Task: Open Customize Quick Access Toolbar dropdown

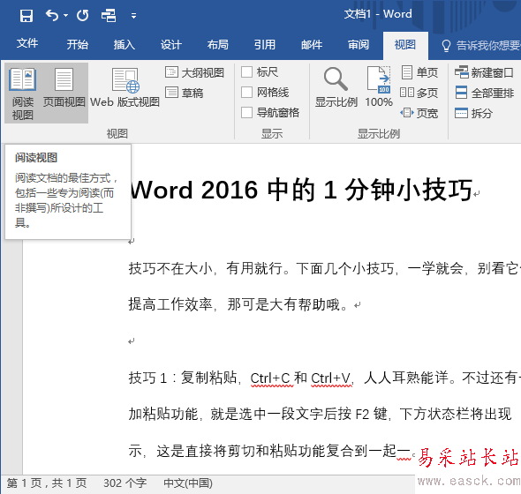Action: (x=133, y=16)
